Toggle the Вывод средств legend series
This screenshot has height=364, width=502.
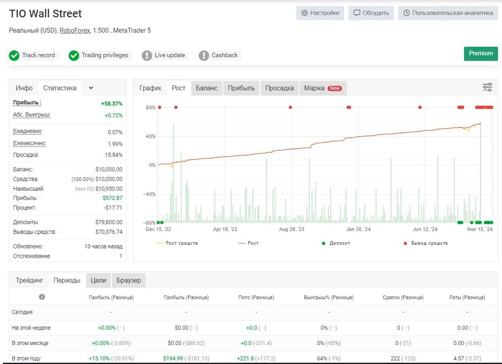425,243
